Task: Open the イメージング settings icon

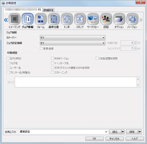Action: [15, 19]
